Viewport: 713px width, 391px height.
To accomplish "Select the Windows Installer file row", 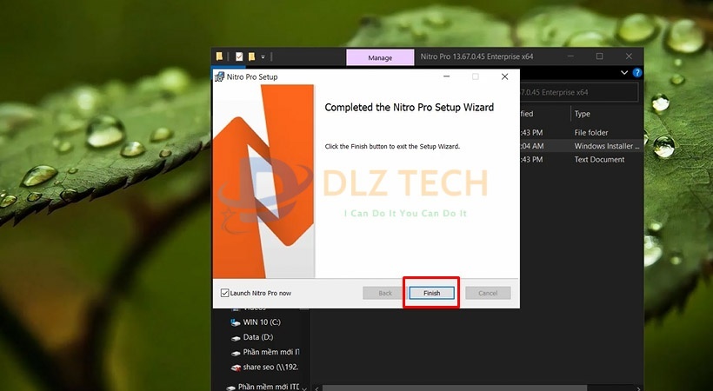I will click(x=605, y=146).
